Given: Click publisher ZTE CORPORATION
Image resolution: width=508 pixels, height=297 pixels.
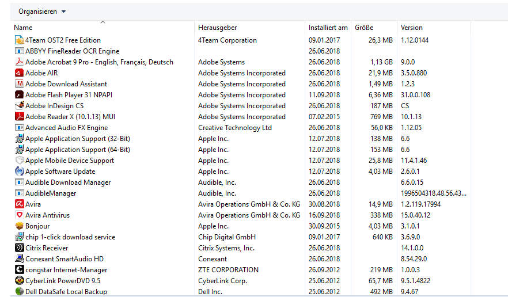Looking at the screenshot, I should point(229,270).
